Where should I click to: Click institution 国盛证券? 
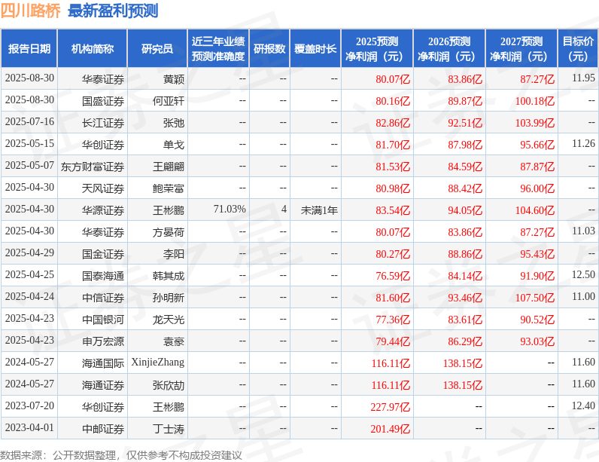coord(103,101)
